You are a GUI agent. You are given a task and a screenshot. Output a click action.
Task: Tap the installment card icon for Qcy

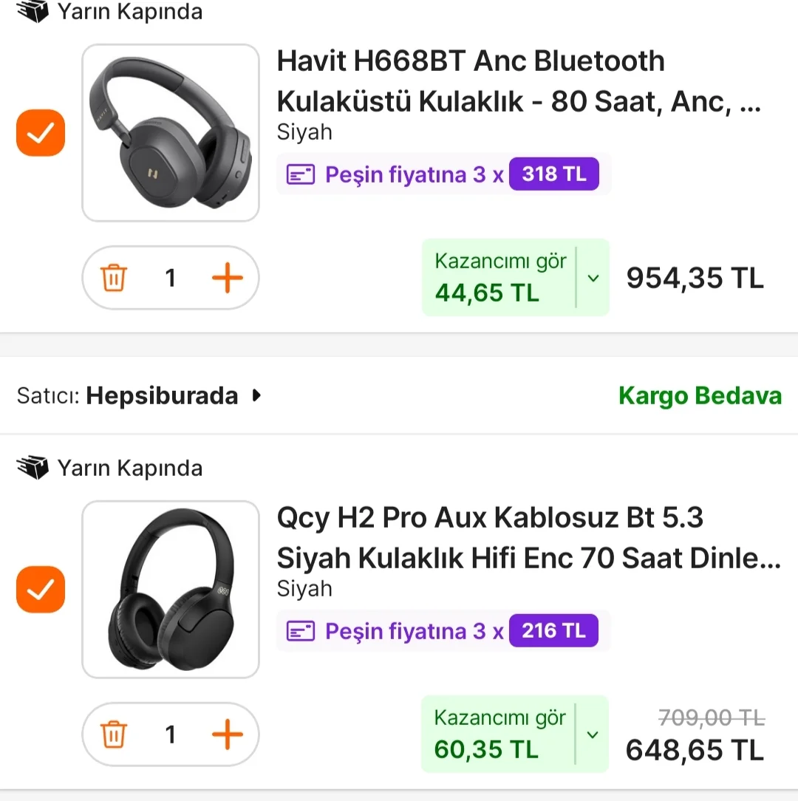pos(301,632)
